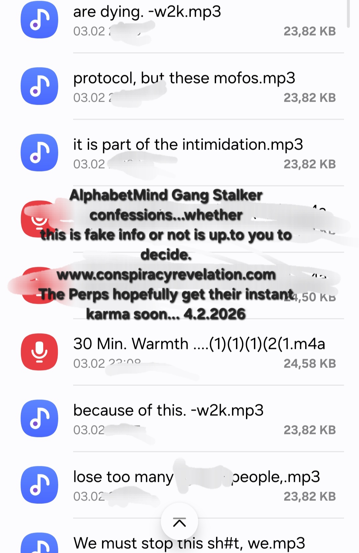Open 'lose too many people,.mp3' file
The image size is (359, 553).
[x=179, y=485]
